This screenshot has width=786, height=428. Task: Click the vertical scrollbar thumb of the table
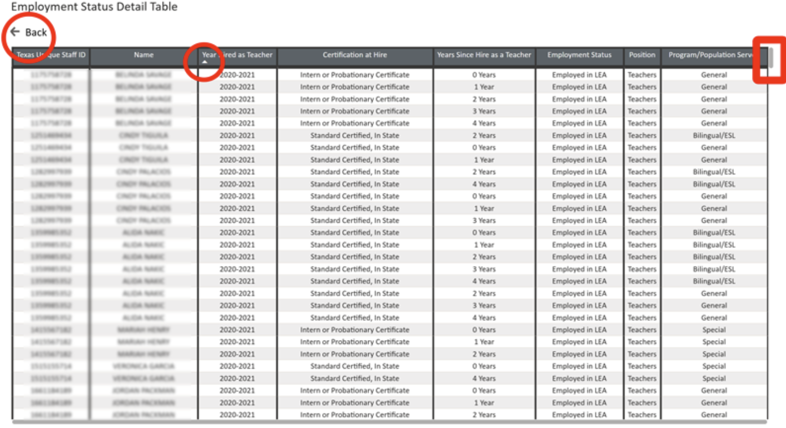[x=771, y=59]
